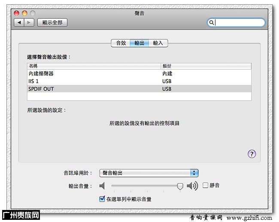This screenshot has height=222, width=279.
Task: Enable the 靜音 mute checkbox
Action: [x=205, y=186]
